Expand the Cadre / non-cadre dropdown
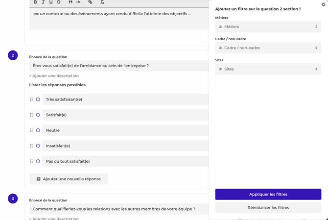The width and height of the screenshot is (328, 220). pos(268,48)
